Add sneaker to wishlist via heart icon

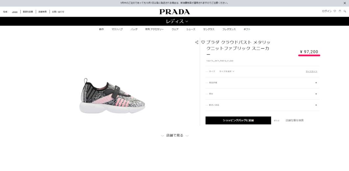coord(203,42)
